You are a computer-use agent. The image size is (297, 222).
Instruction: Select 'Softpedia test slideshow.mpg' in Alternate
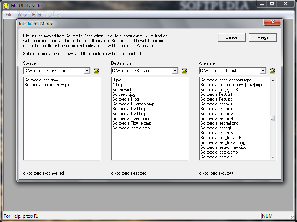(226, 80)
